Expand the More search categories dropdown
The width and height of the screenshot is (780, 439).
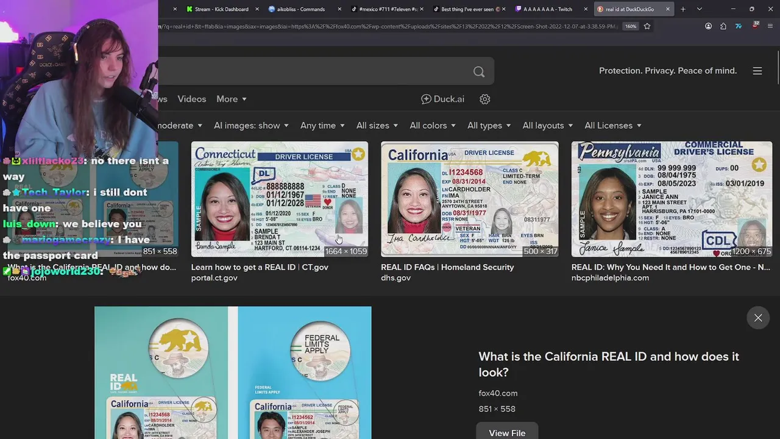232,99
